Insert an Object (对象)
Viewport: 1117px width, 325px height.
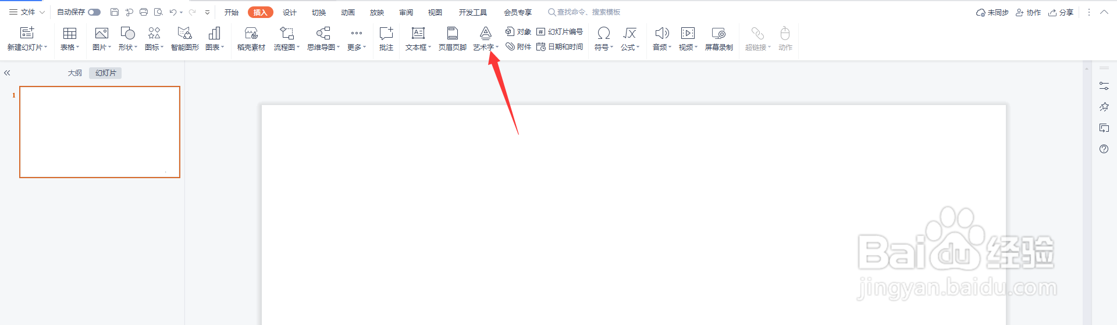(x=518, y=31)
